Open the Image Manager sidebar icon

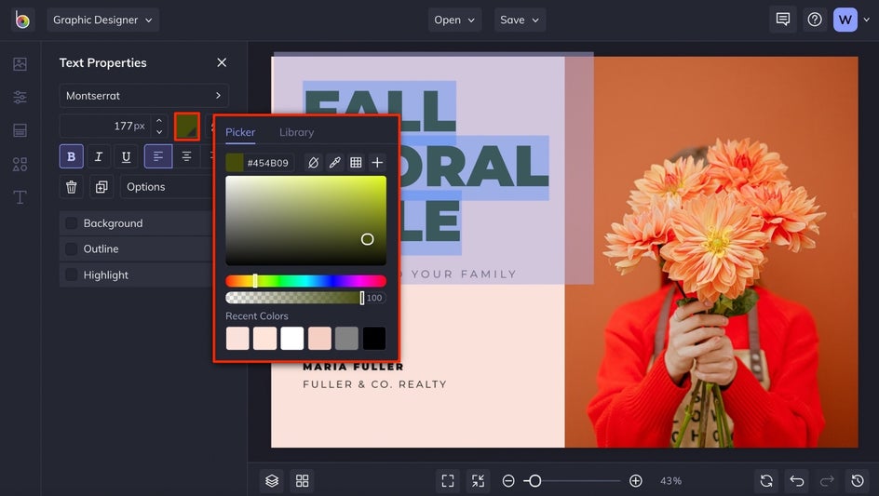coord(20,64)
